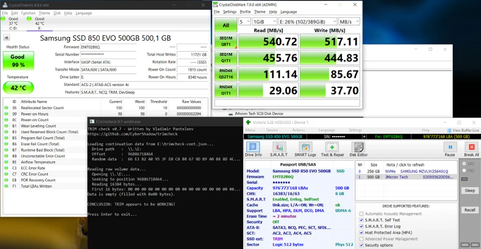Toggle Host Protected Area (HPA) checkbox

(x=361, y=233)
